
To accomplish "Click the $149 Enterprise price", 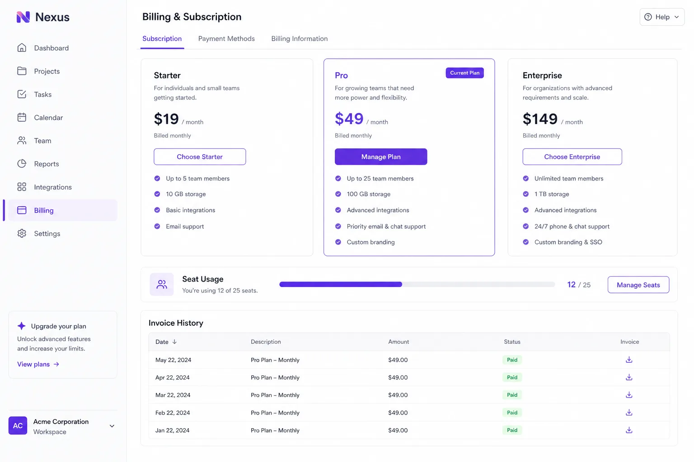I will 540,119.
